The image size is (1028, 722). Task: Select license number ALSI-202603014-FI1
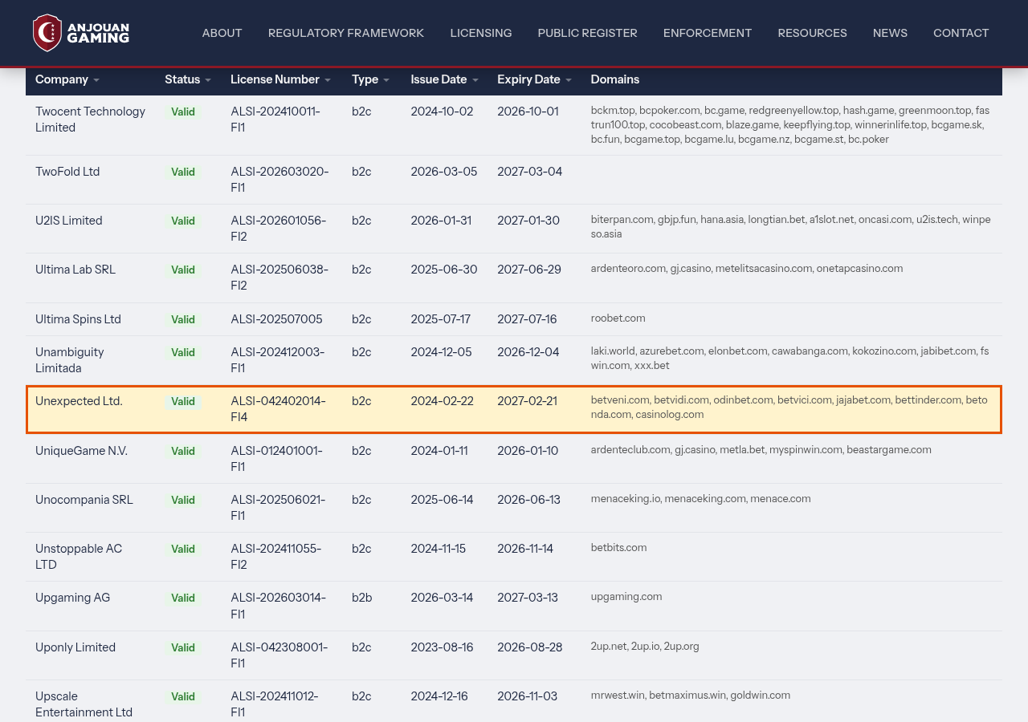coord(279,606)
